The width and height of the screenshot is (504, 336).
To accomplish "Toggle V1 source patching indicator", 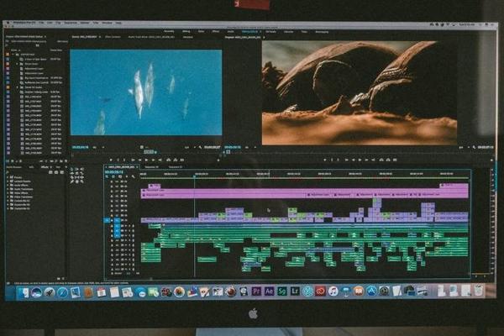I will point(107,220).
